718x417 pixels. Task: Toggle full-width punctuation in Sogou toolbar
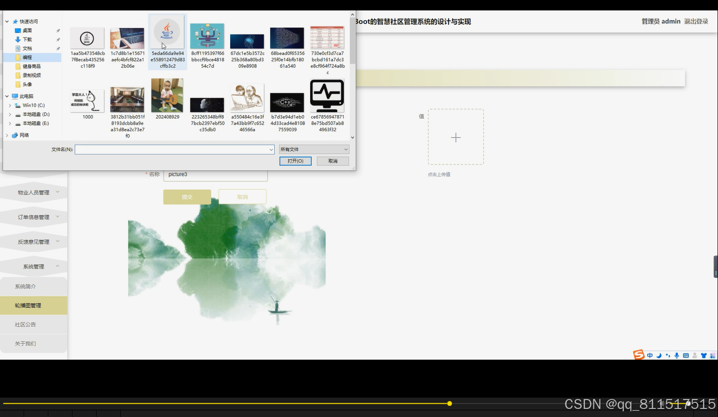point(667,355)
